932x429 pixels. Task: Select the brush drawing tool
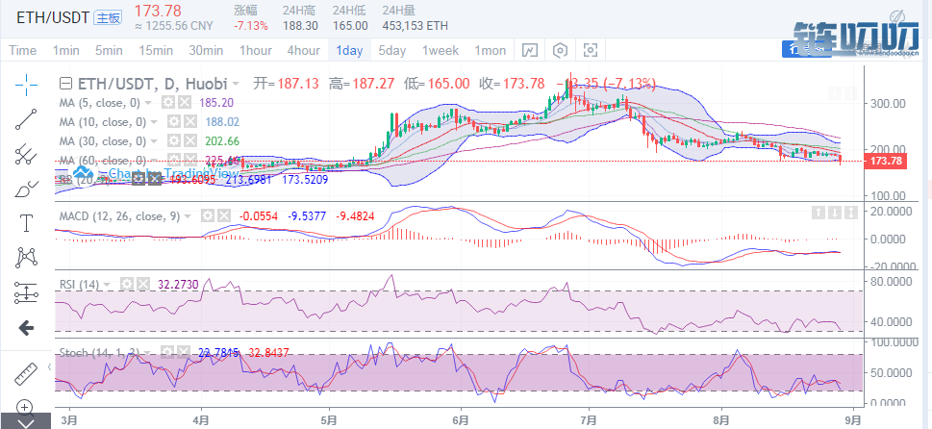point(26,189)
